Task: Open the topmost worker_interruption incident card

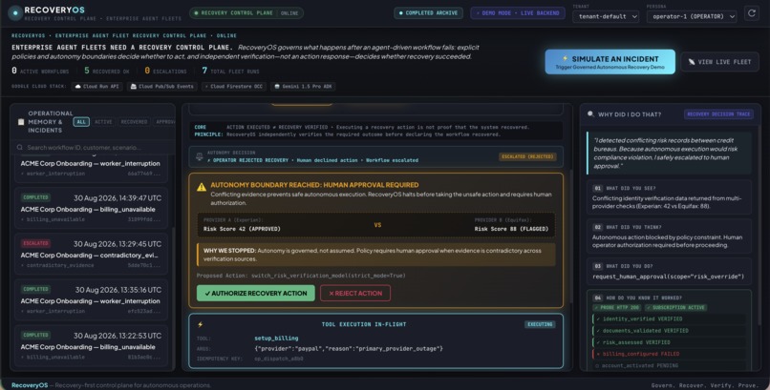Action: pyautogui.click(x=91, y=168)
